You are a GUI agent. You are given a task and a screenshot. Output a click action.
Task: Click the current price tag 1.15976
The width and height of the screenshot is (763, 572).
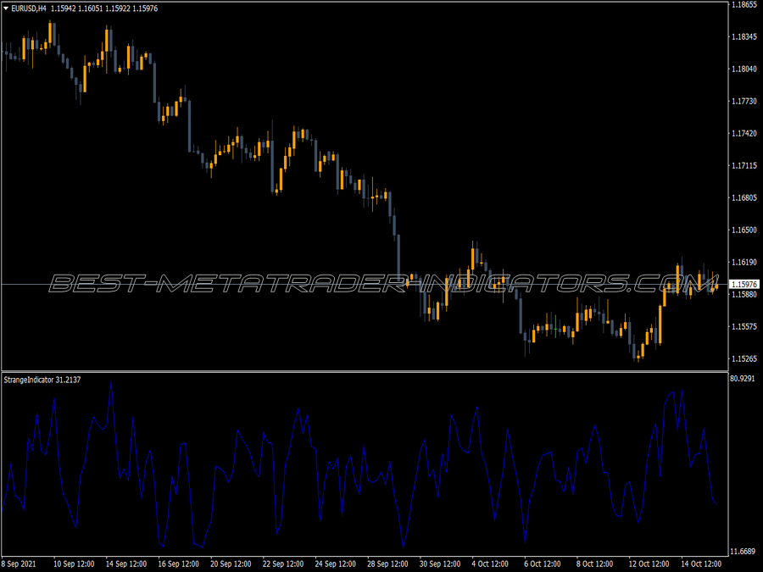coord(744,284)
